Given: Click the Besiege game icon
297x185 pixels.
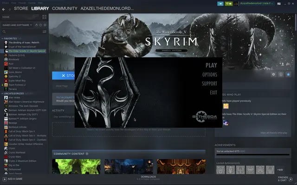Looking at the screenshot, I should click(x=6, y=123).
